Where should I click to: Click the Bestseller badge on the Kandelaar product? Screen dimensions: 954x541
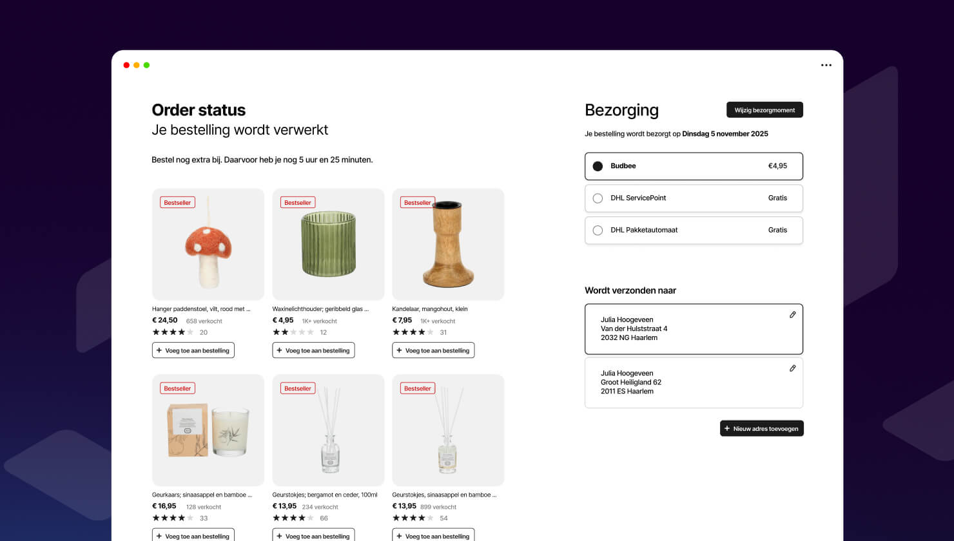417,202
